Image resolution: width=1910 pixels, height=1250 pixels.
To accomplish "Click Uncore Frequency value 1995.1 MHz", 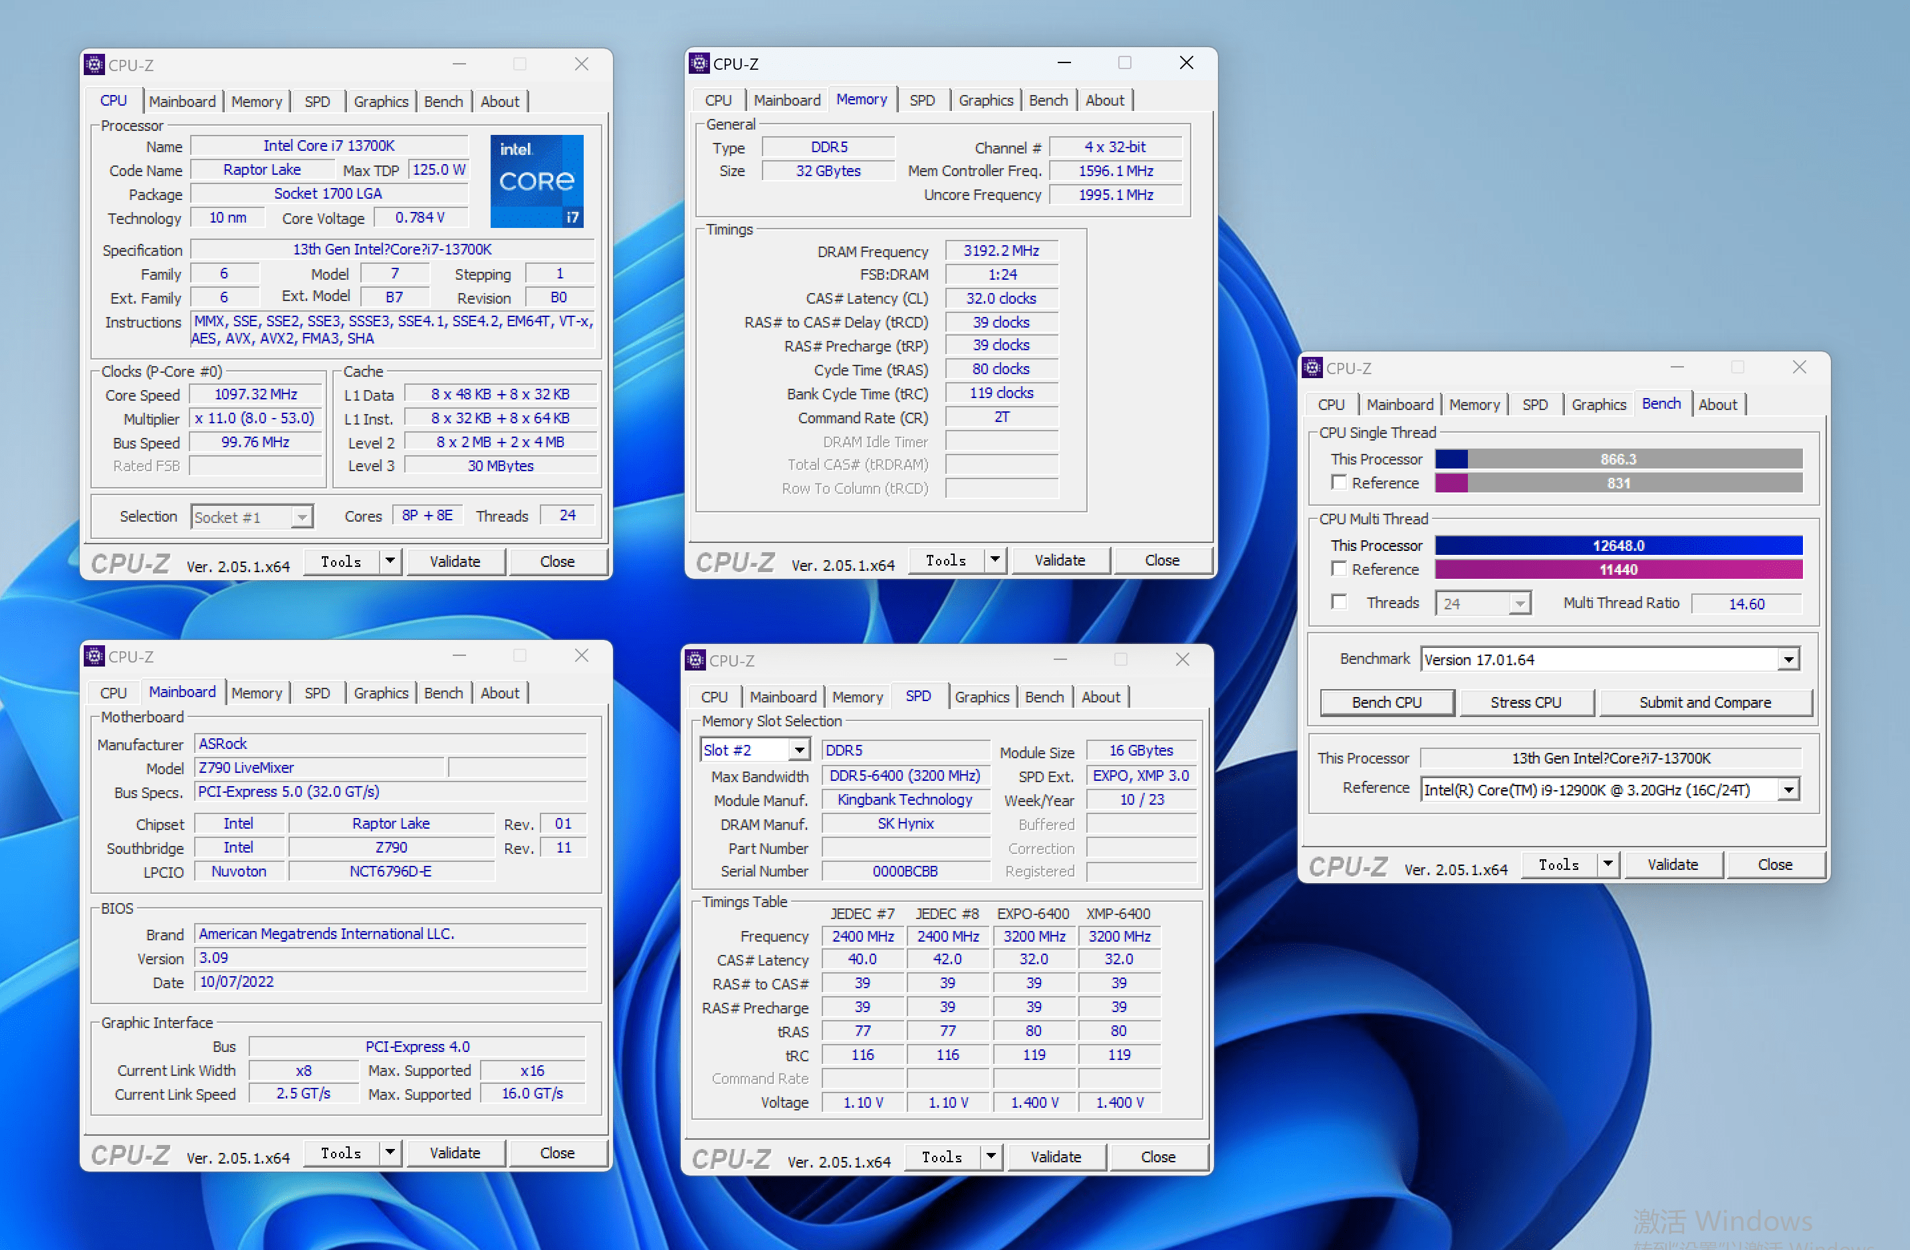I will (1116, 194).
